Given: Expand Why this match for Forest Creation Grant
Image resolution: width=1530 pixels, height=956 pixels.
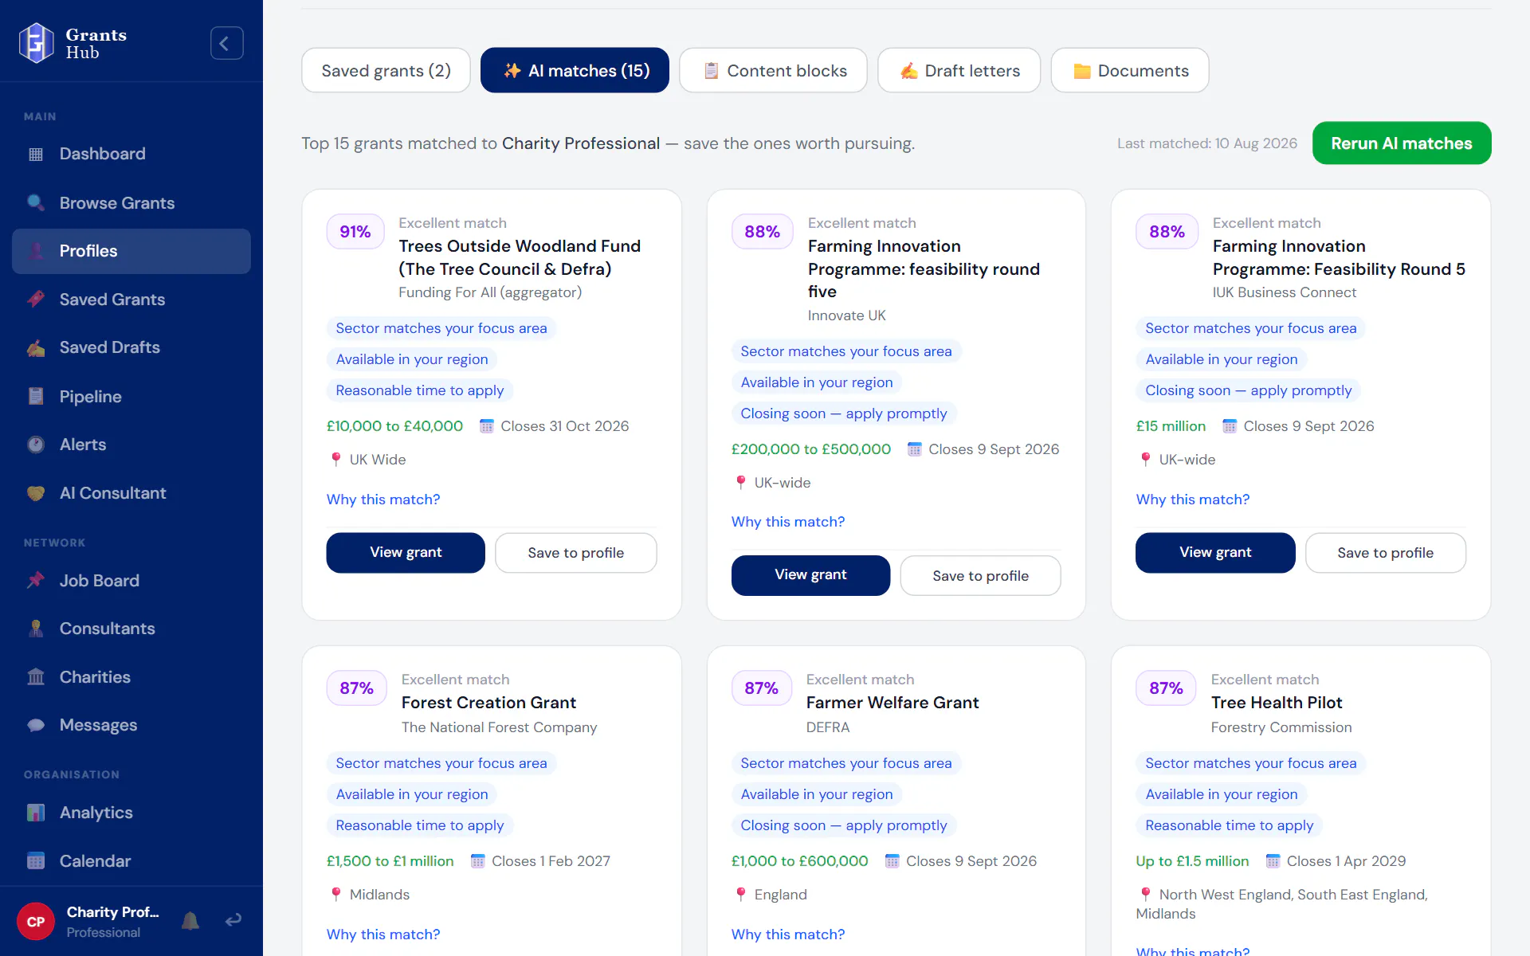Looking at the screenshot, I should [383, 934].
